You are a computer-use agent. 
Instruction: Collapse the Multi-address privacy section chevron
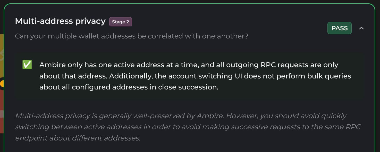(361, 28)
